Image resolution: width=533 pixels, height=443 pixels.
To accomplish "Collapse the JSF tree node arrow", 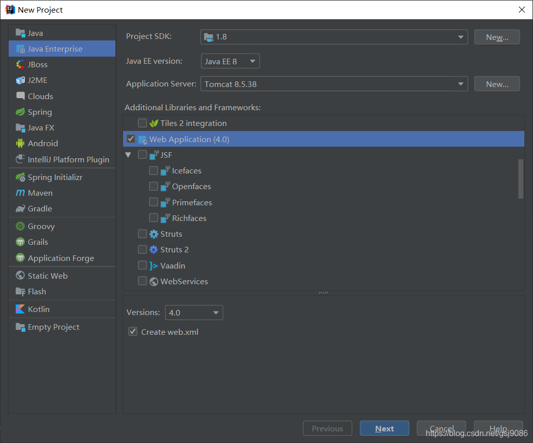I will point(129,155).
